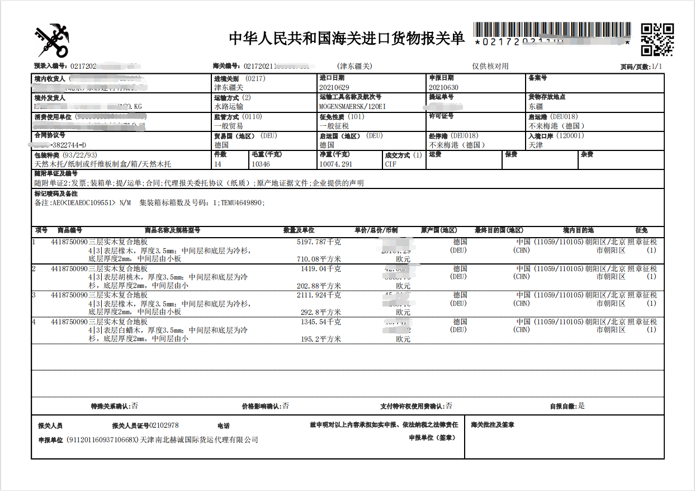The image size is (695, 491).
Task: Click vessel name MOGENSMAERSK/120EI
Action: tap(352, 106)
